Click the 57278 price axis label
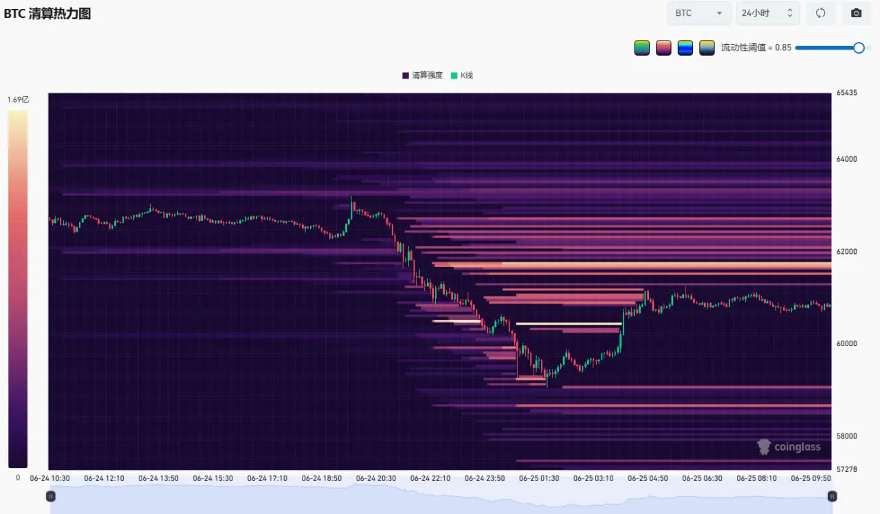This screenshot has width=880, height=514. tap(847, 469)
